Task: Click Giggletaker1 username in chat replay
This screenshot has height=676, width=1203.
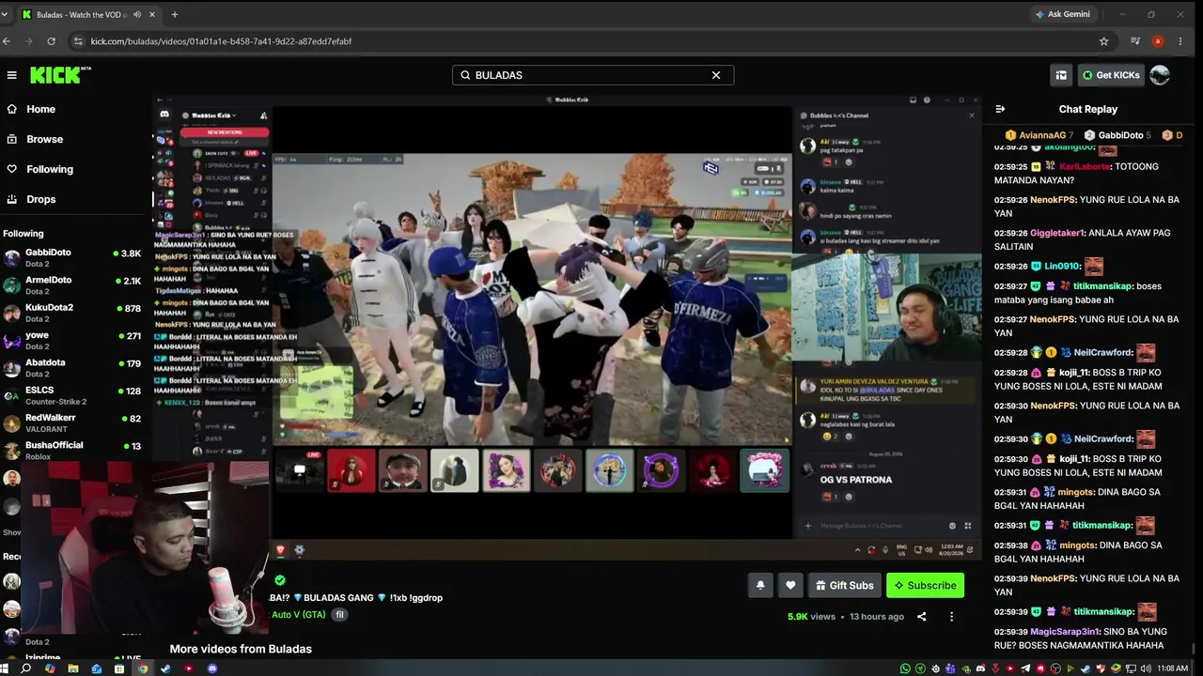Action: (1057, 233)
